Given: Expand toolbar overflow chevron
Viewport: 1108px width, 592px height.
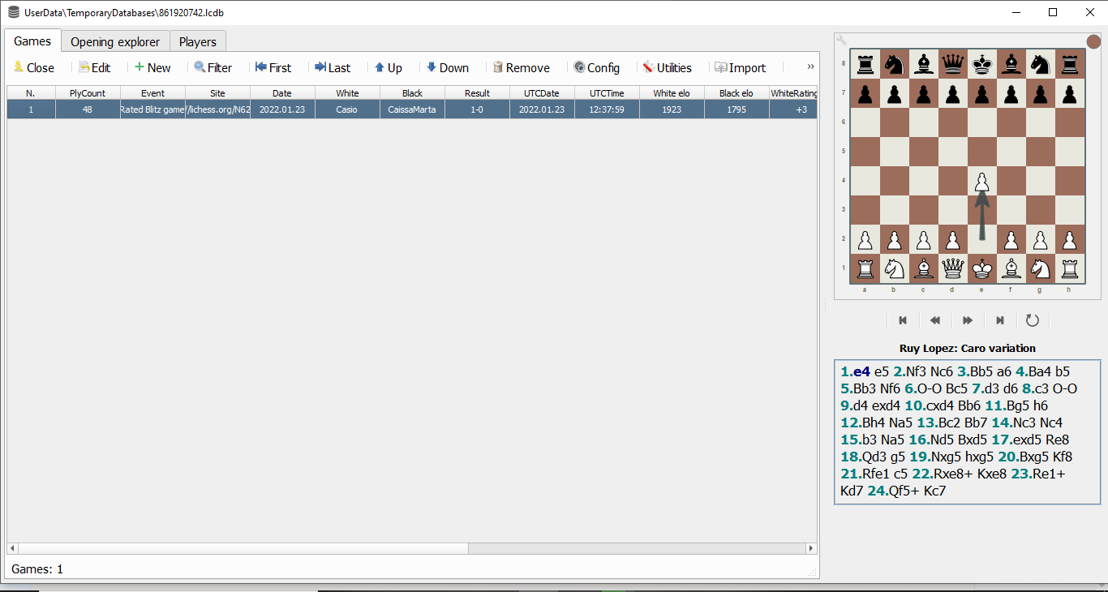Looking at the screenshot, I should pyautogui.click(x=810, y=66).
